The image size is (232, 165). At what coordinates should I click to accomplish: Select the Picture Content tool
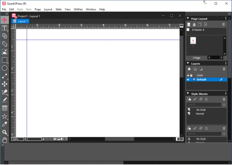(5, 52)
